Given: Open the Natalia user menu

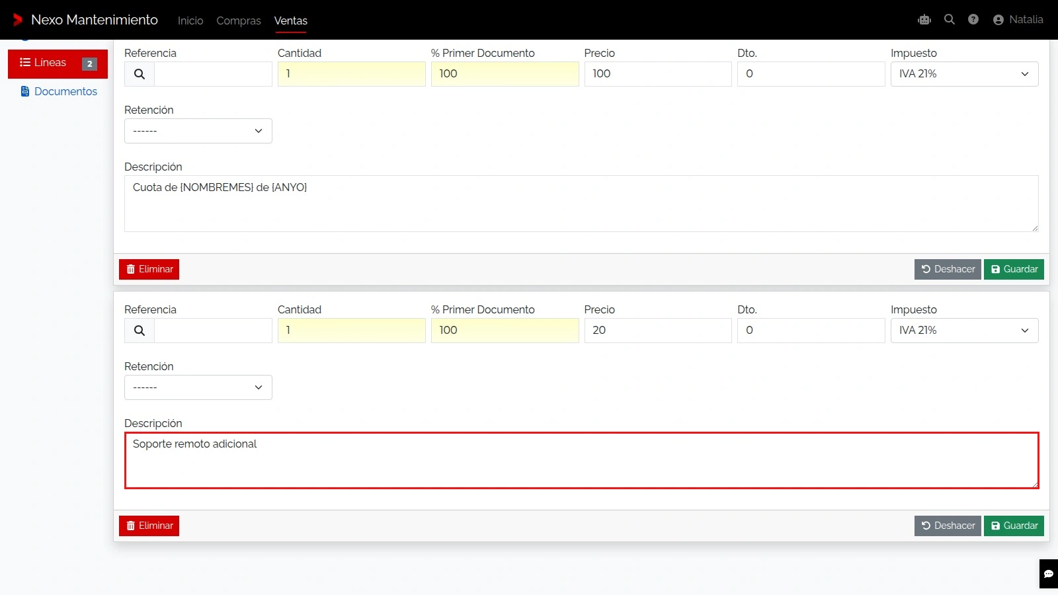Looking at the screenshot, I should (x=1018, y=20).
